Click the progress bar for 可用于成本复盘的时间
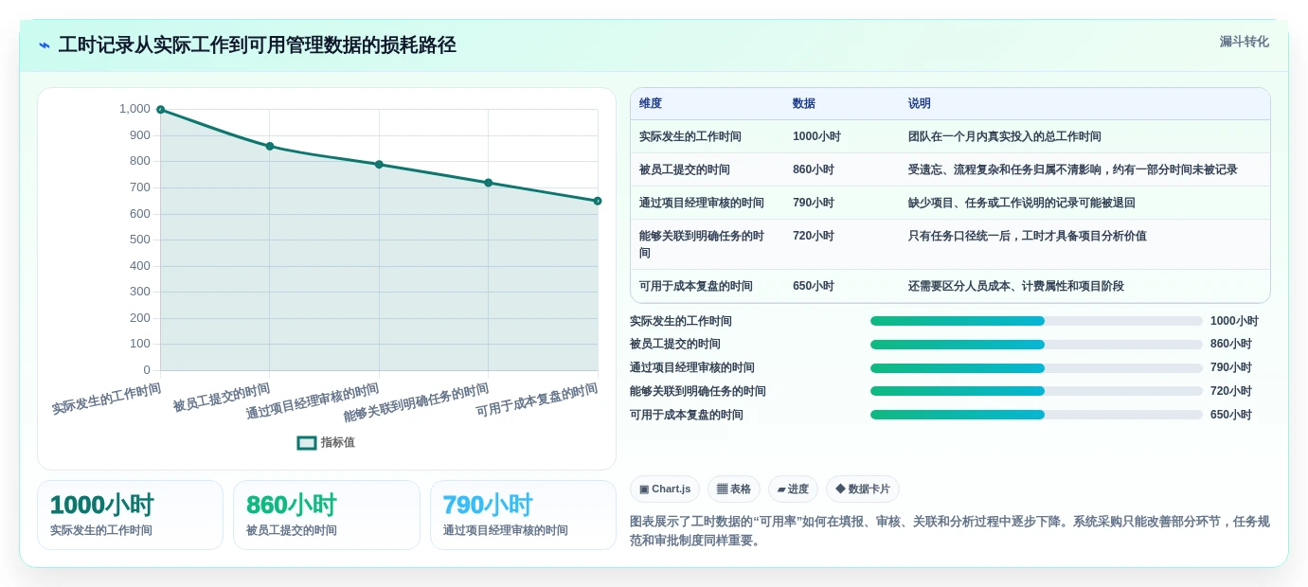This screenshot has height=587, width=1308. (x=1036, y=415)
